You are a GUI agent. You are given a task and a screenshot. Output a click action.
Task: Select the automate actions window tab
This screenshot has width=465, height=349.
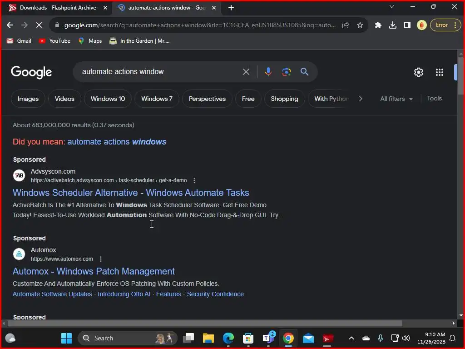coord(167,8)
